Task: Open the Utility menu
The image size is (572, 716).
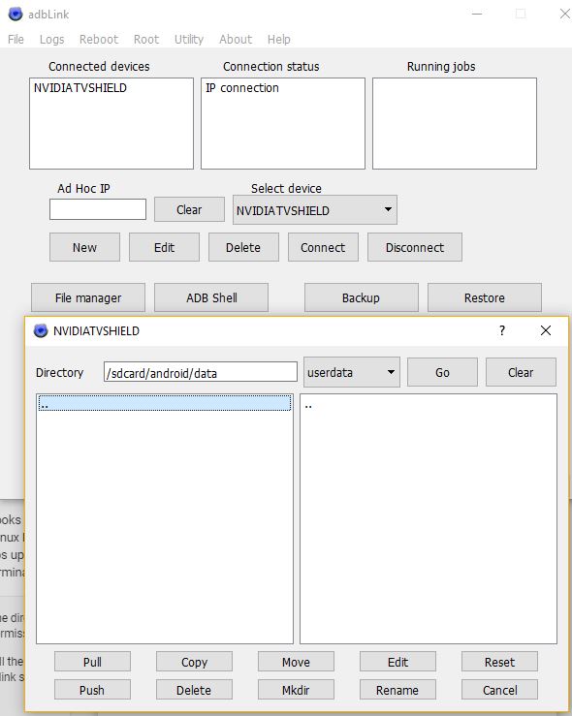Action: [x=189, y=40]
